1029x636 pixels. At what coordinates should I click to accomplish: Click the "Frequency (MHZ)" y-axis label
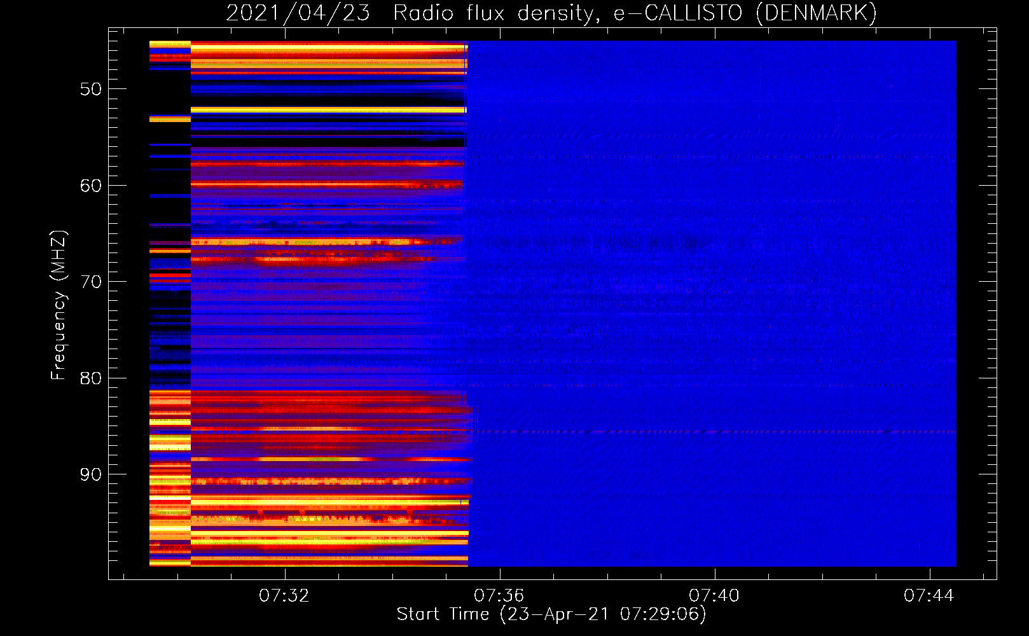pyautogui.click(x=59, y=305)
